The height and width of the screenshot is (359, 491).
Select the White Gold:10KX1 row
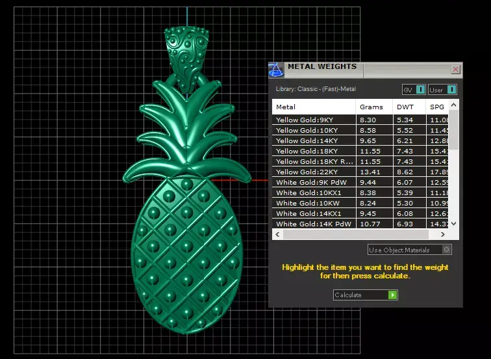coord(360,193)
